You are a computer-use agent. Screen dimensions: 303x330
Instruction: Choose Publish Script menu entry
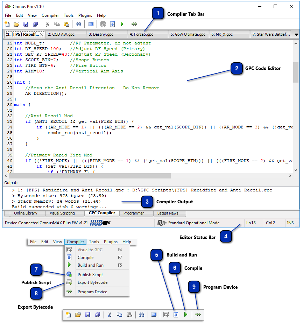[x=97, y=275]
